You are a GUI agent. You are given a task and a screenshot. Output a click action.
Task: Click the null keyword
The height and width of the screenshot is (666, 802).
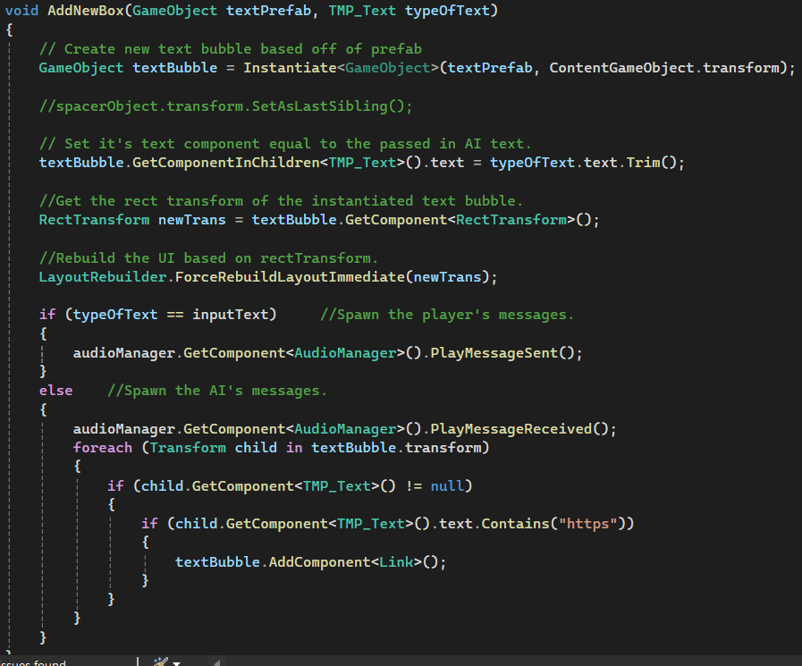pos(447,485)
